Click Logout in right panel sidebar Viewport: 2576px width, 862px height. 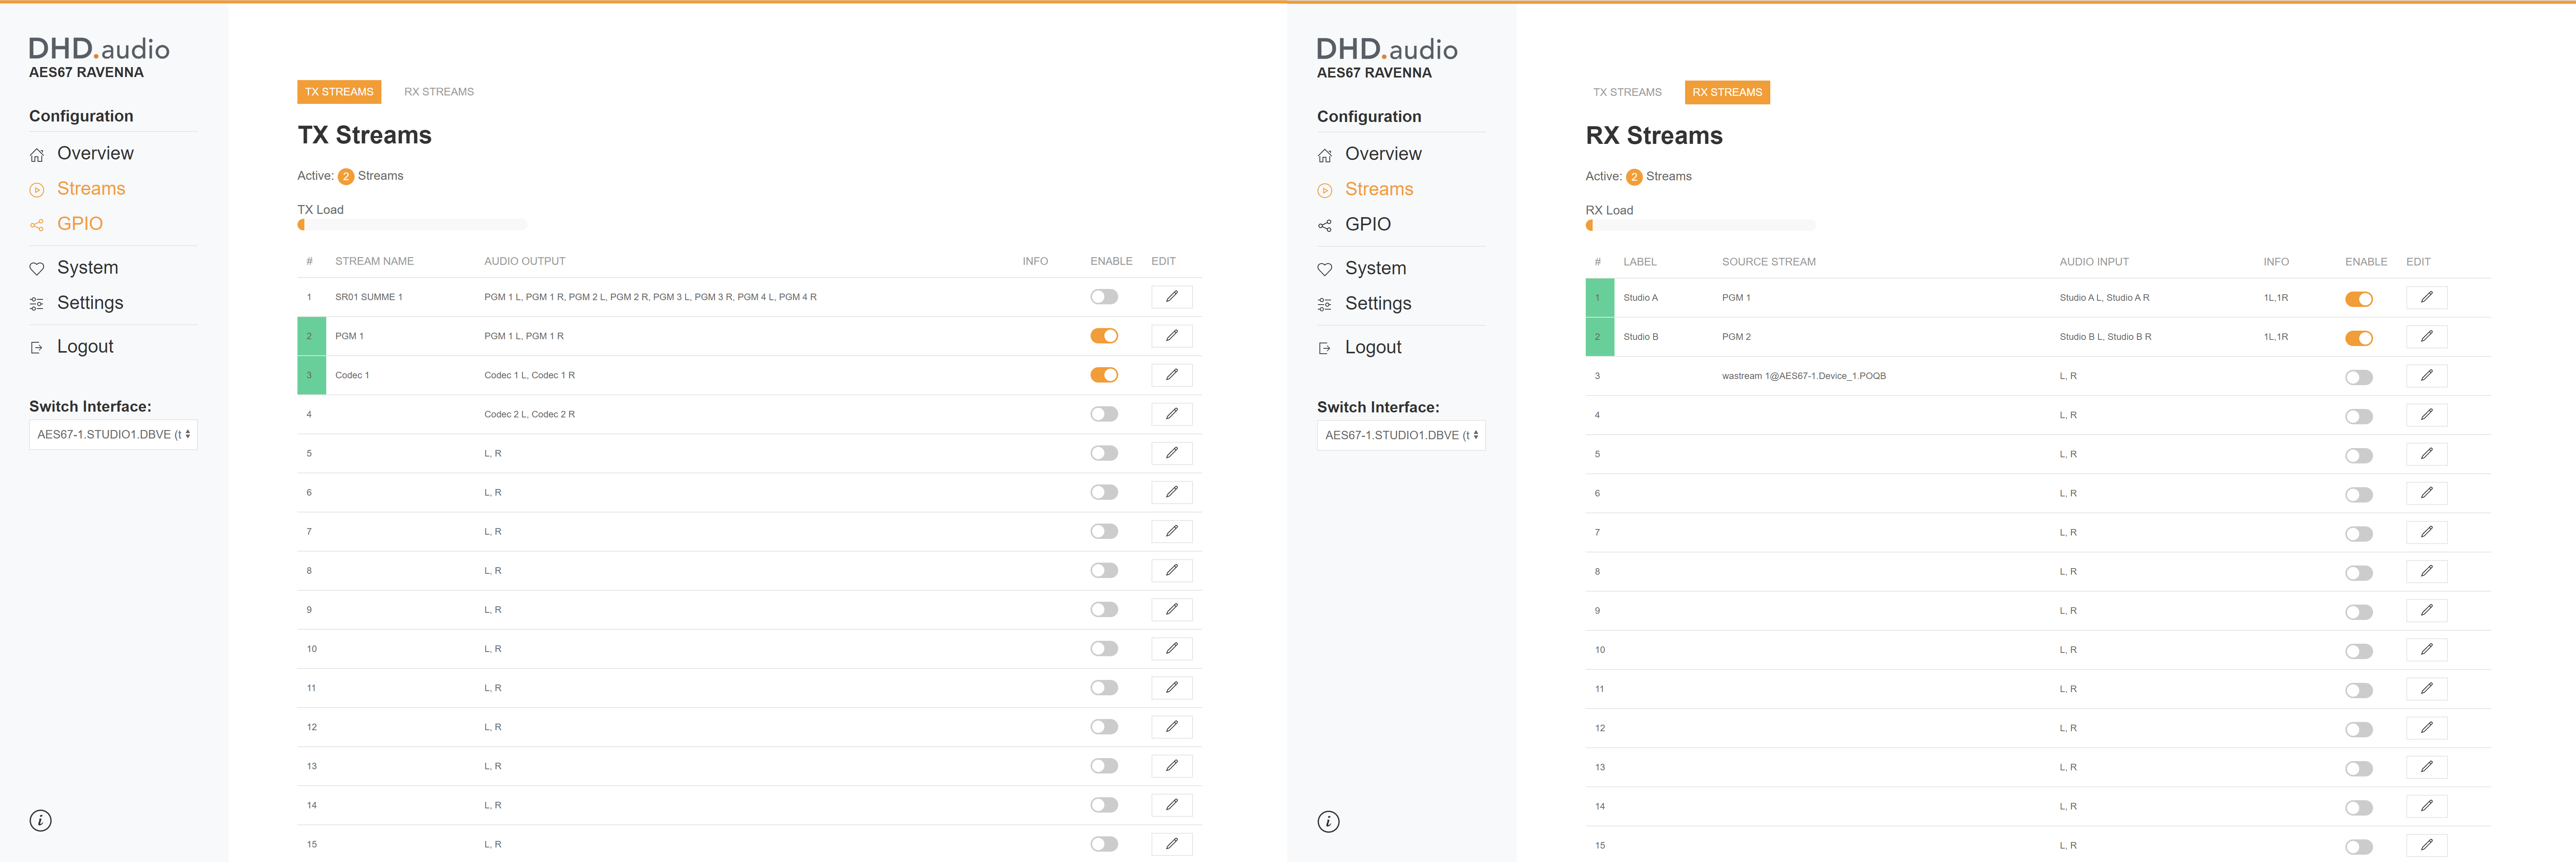point(1373,348)
